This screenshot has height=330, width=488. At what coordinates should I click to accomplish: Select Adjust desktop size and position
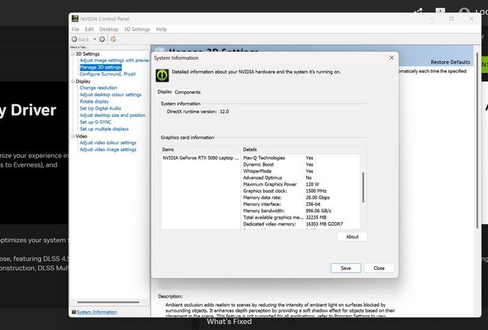pos(113,116)
